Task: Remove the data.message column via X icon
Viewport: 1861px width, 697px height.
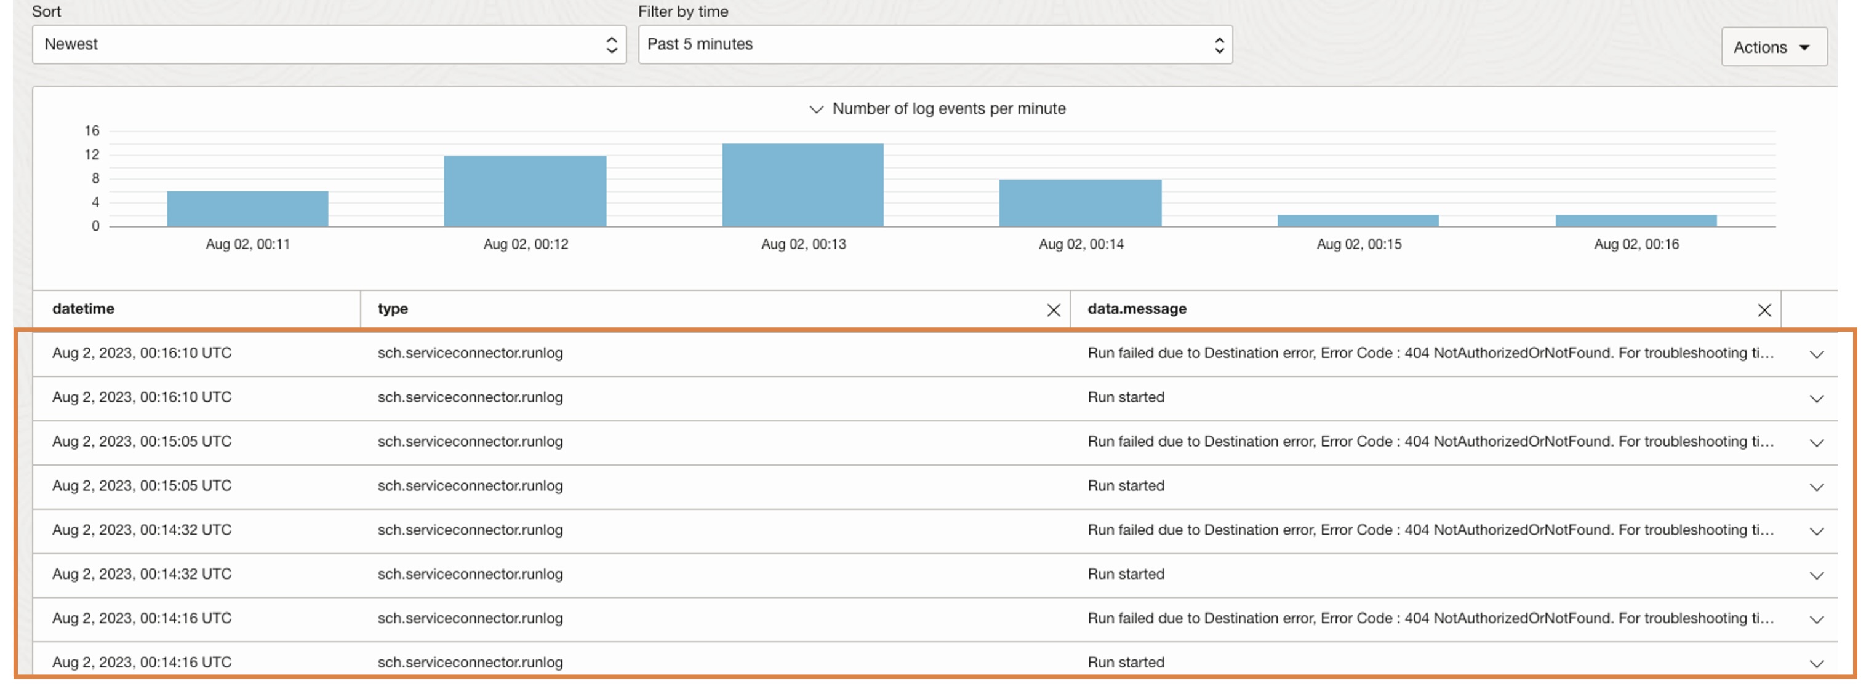Action: (1764, 310)
